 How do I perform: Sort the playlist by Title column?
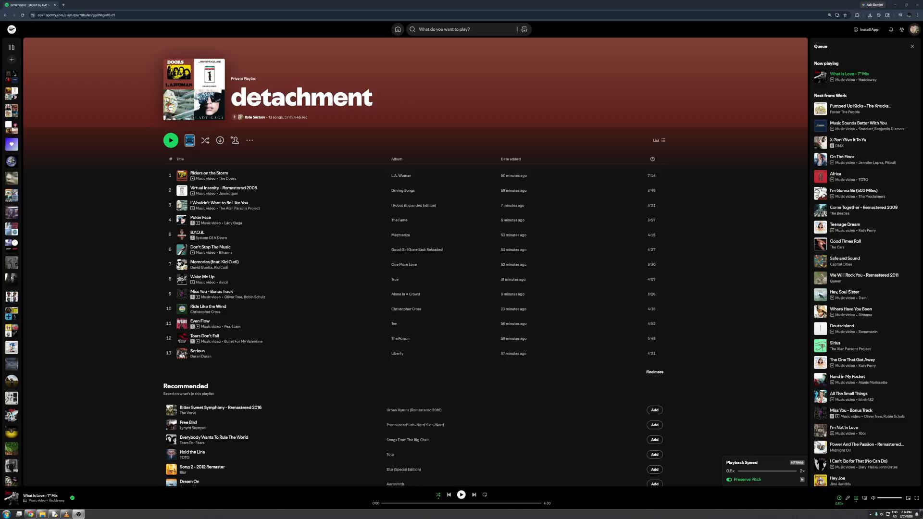coord(180,159)
